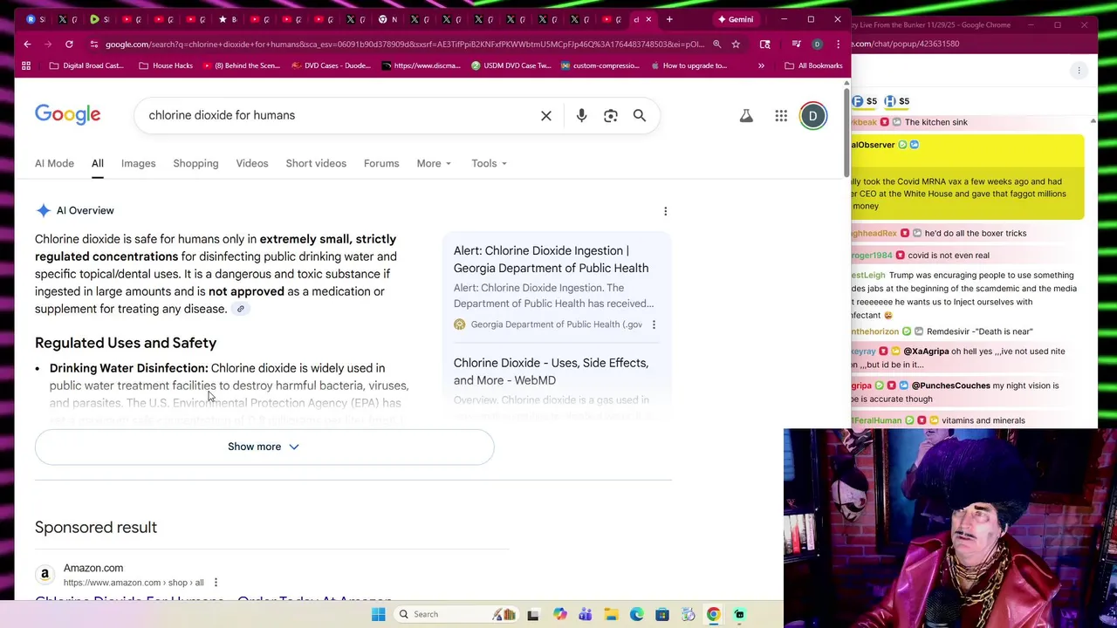Open AI Overview three-dot options
The width and height of the screenshot is (1117, 628).
(665, 211)
